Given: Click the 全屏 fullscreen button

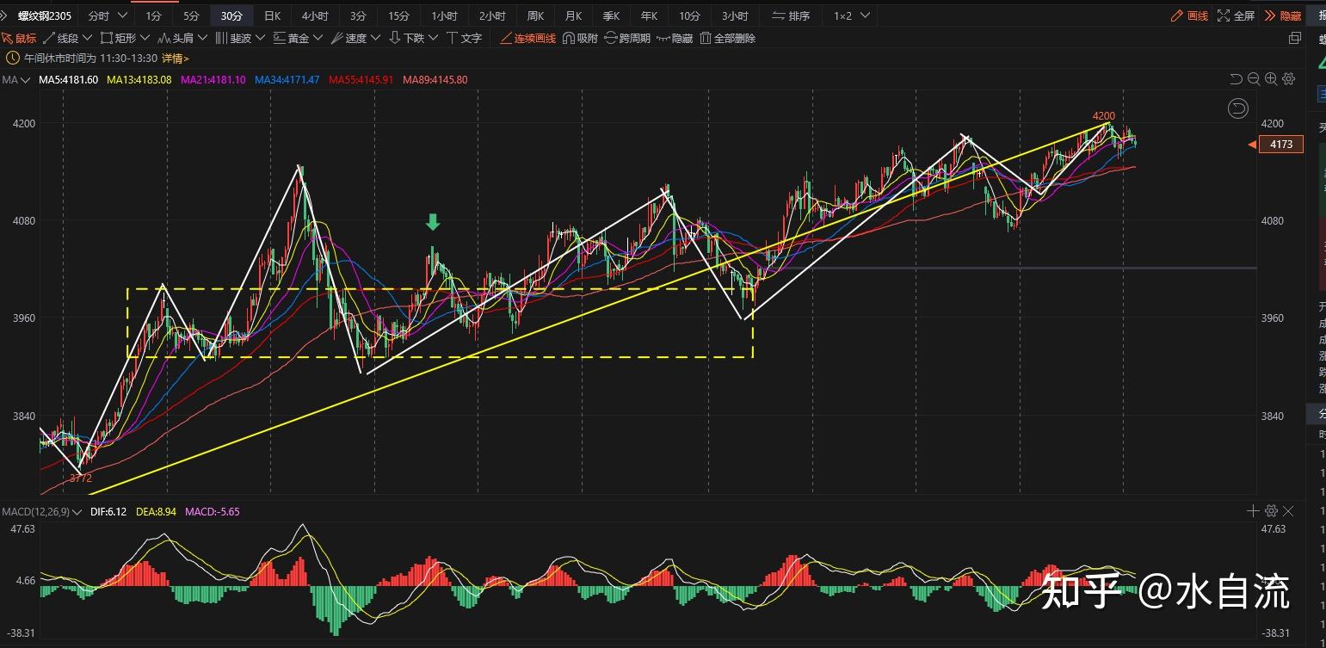Looking at the screenshot, I should point(1236,15).
